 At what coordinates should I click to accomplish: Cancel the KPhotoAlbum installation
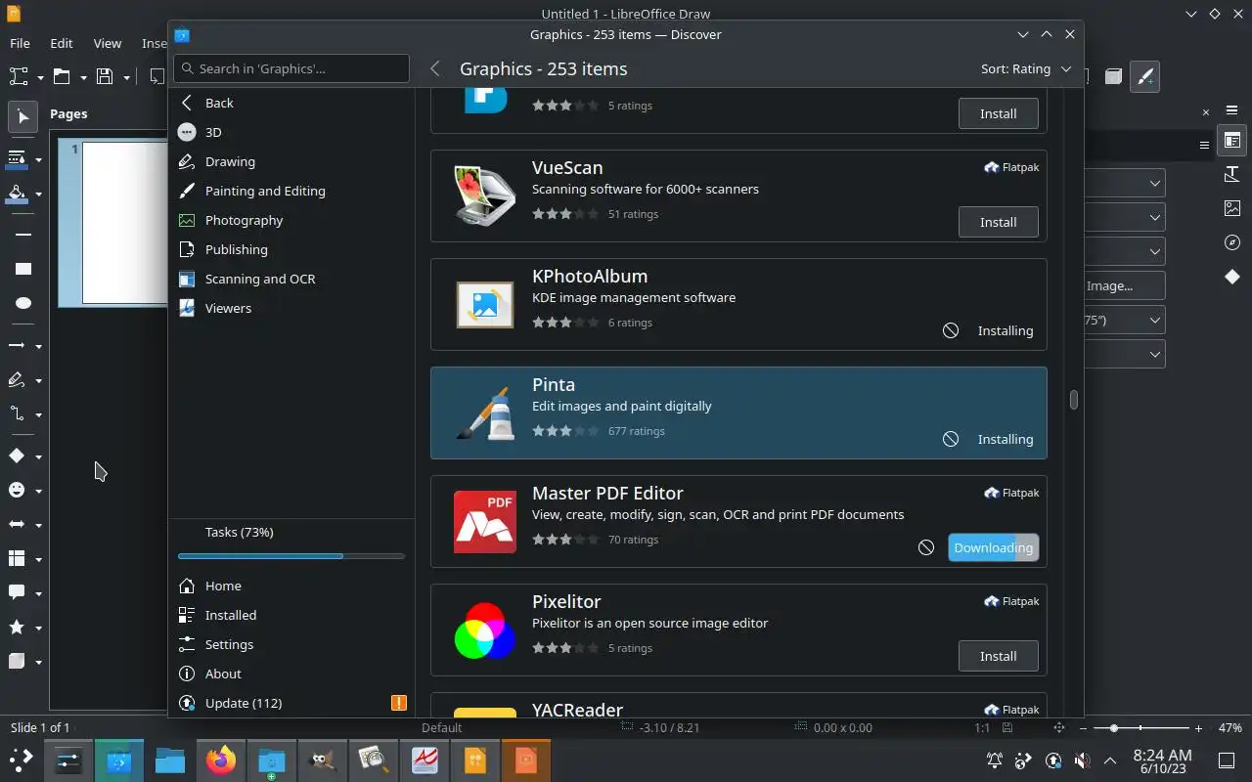(950, 330)
